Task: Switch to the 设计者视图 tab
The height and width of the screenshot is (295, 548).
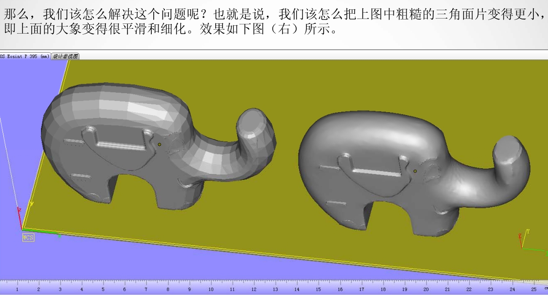Action: point(65,57)
